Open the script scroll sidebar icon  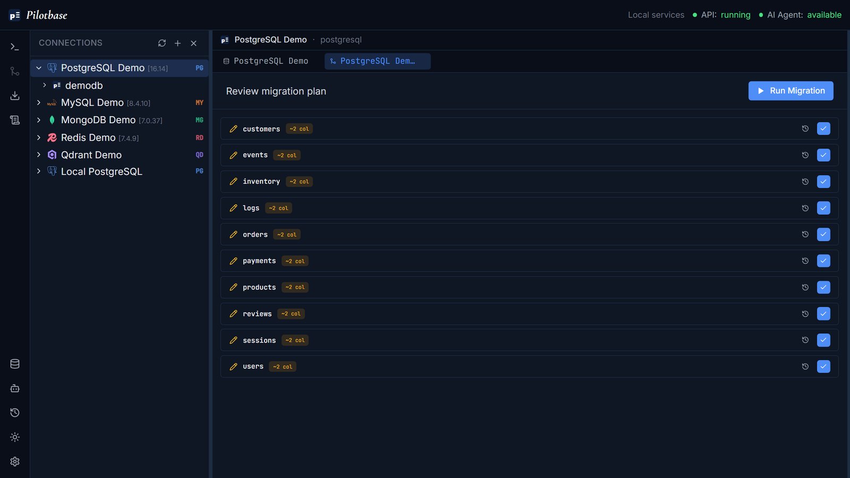point(15,120)
